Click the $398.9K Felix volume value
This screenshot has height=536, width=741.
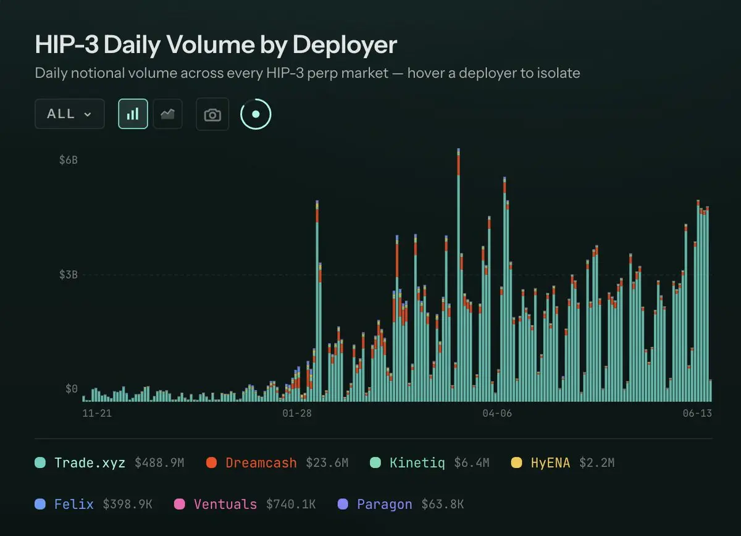127,505
